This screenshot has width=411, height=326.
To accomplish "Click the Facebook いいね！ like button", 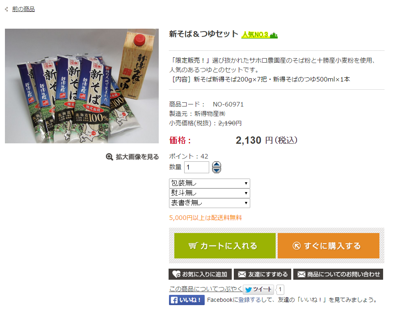I will coord(187,300).
